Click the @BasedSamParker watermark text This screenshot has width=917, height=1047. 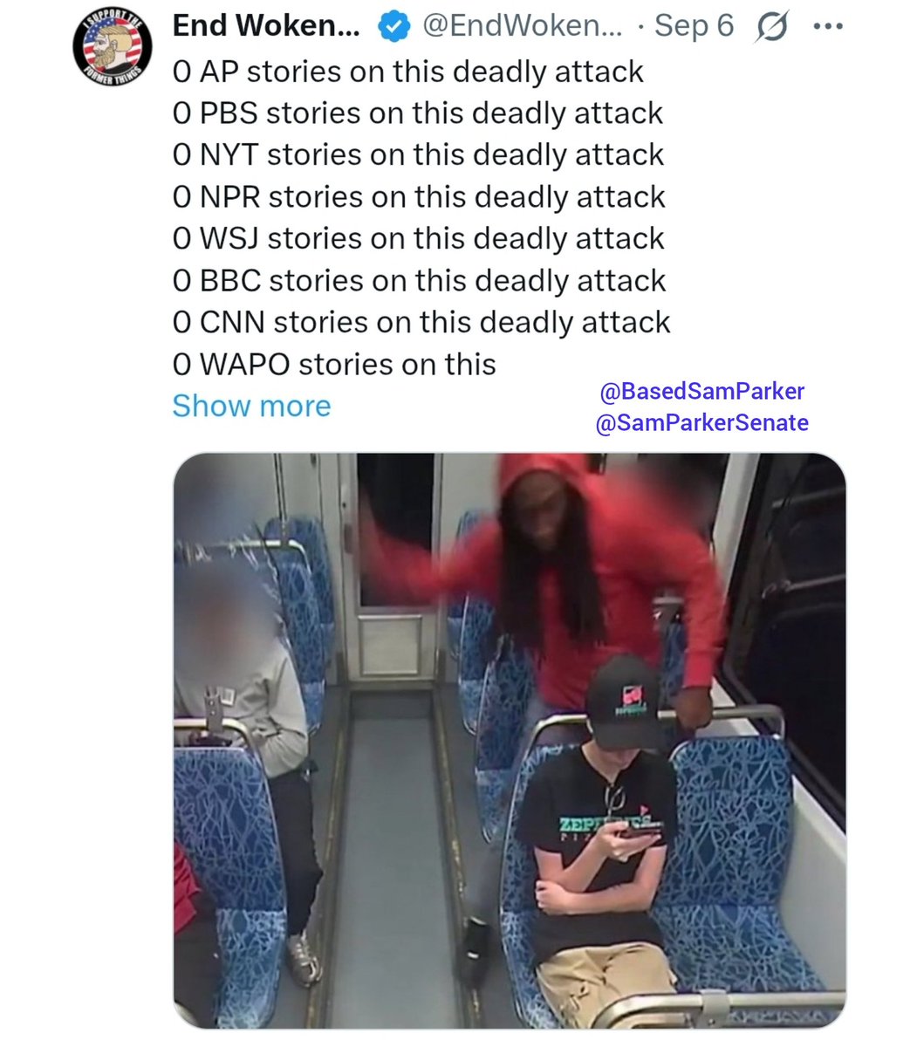pos(701,392)
